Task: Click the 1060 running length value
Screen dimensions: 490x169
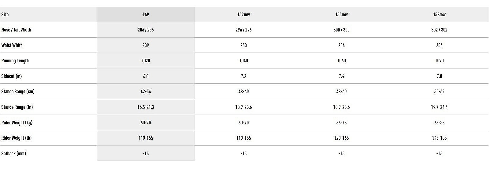Action: [x=341, y=61]
